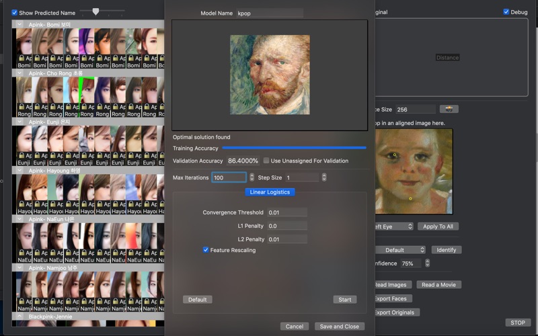The width and height of the screenshot is (538, 336).
Task: Click the Model Name text field
Action: coord(269,13)
